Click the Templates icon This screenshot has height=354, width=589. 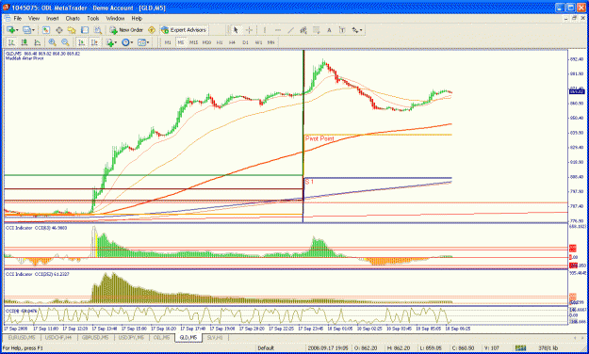click(x=141, y=42)
